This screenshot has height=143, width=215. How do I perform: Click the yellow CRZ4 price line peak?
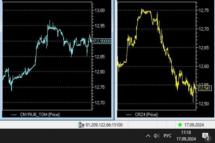[x=142, y=9]
